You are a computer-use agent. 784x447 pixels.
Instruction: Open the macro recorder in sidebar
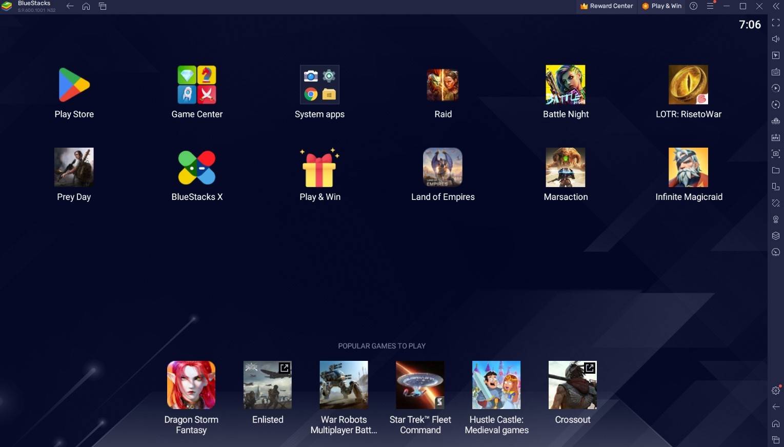[x=776, y=88]
